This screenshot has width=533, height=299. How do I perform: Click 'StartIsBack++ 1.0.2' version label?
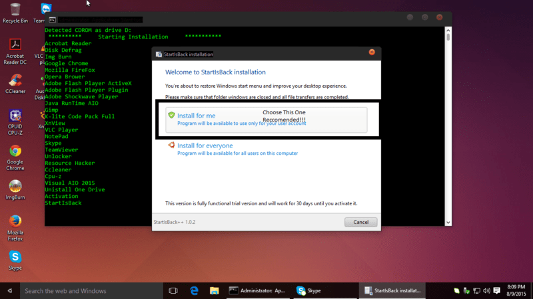click(175, 222)
